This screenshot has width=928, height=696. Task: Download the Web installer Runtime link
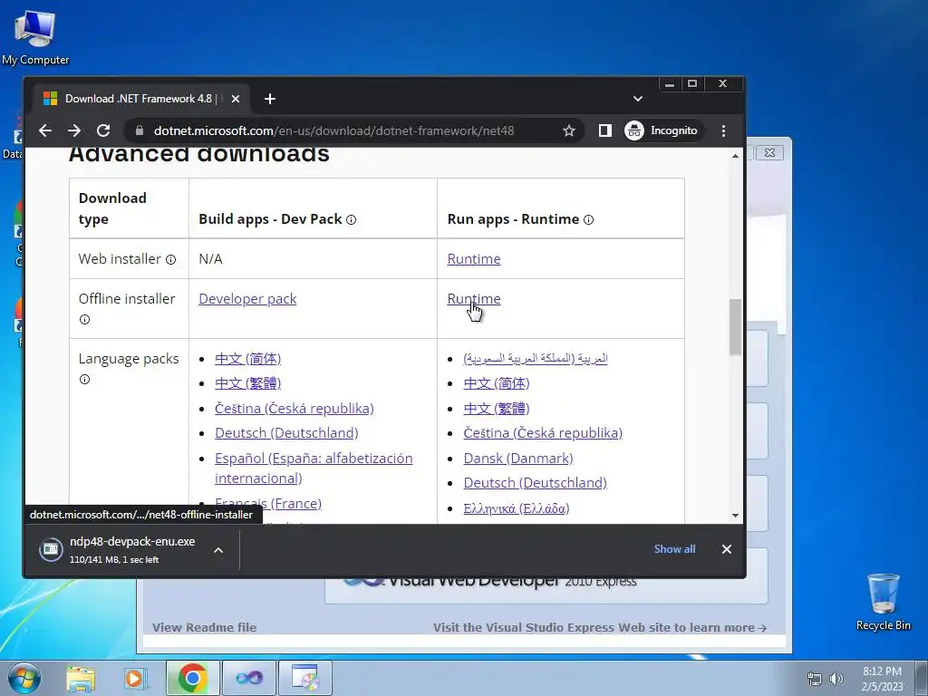pos(473,258)
